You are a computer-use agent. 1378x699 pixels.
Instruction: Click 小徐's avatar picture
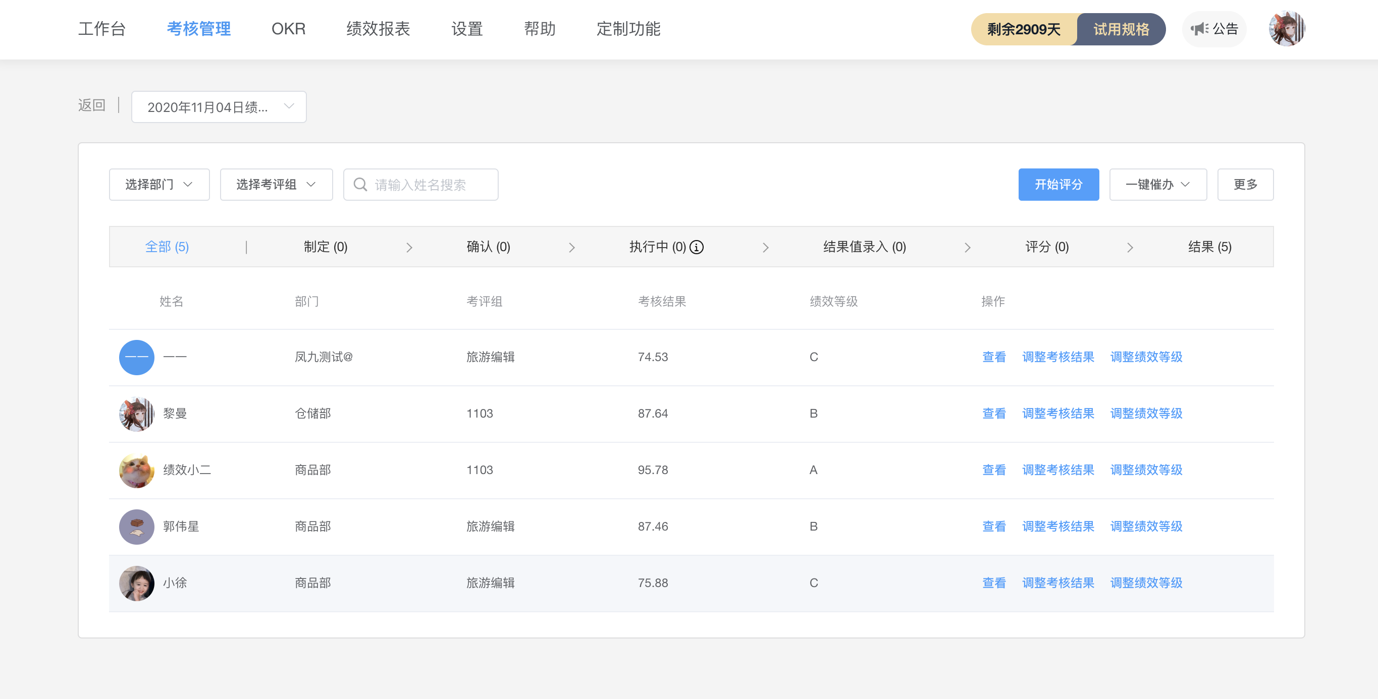coord(136,583)
